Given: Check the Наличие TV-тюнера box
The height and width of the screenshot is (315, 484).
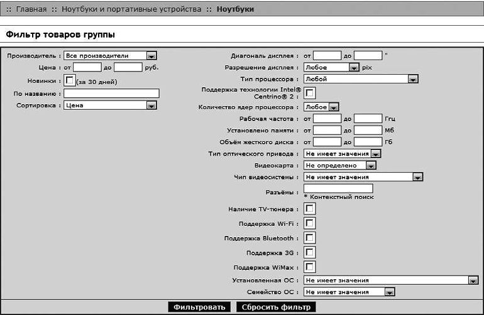Looking at the screenshot, I should pyautogui.click(x=309, y=208).
